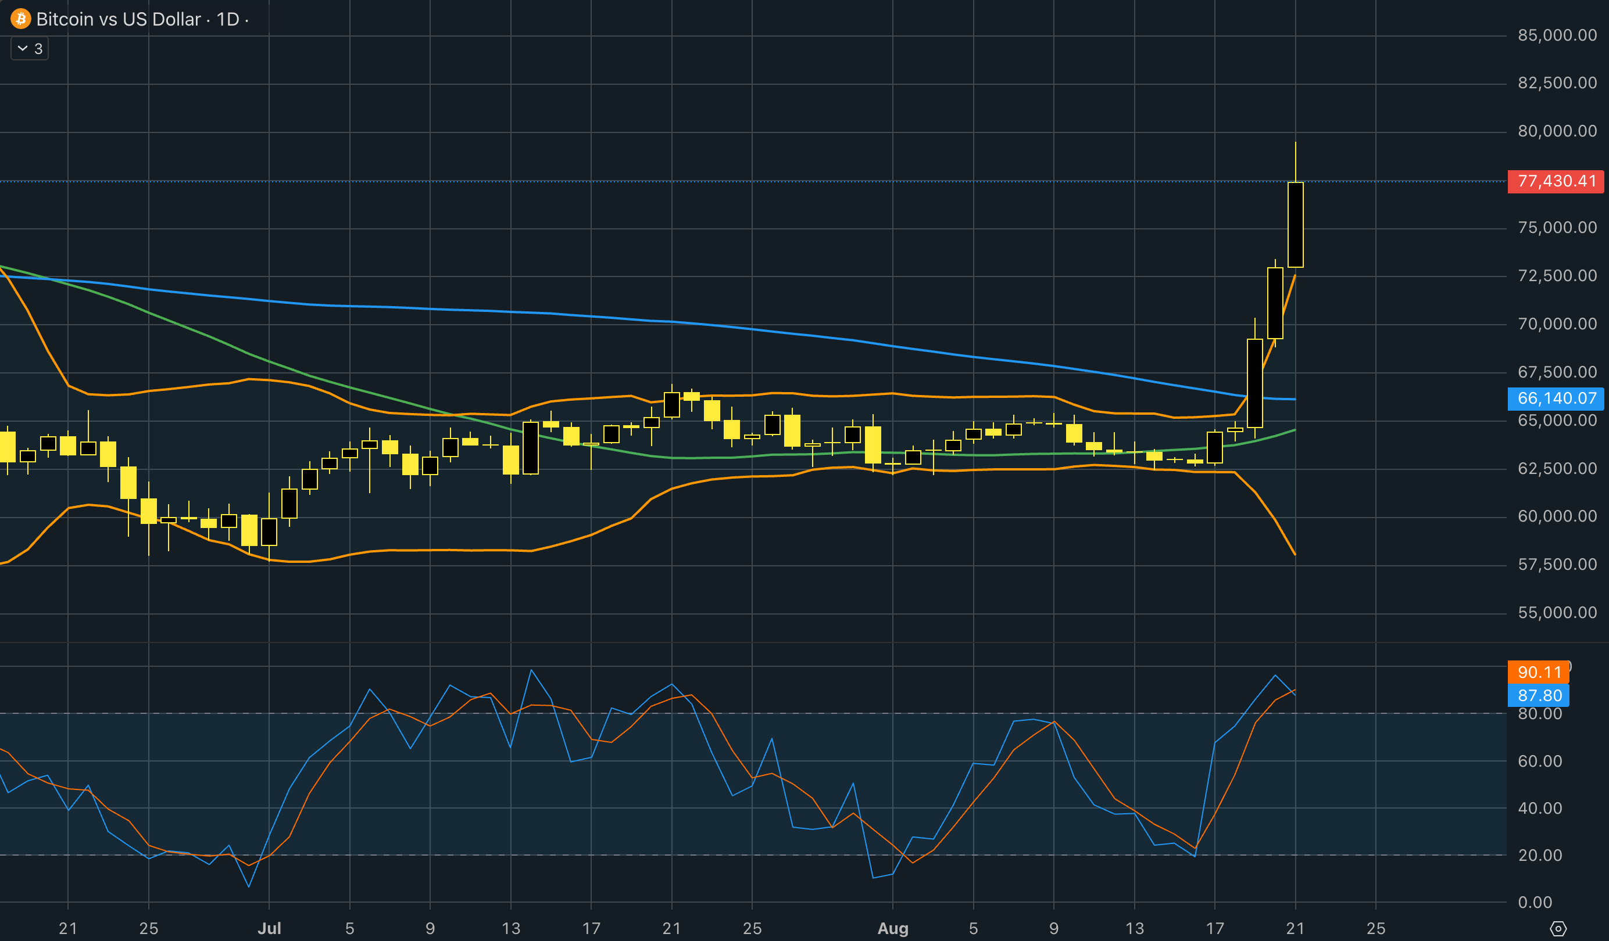This screenshot has width=1609, height=941.
Task: Click the 60.00 level on the oscillator scale
Action: 1539,761
